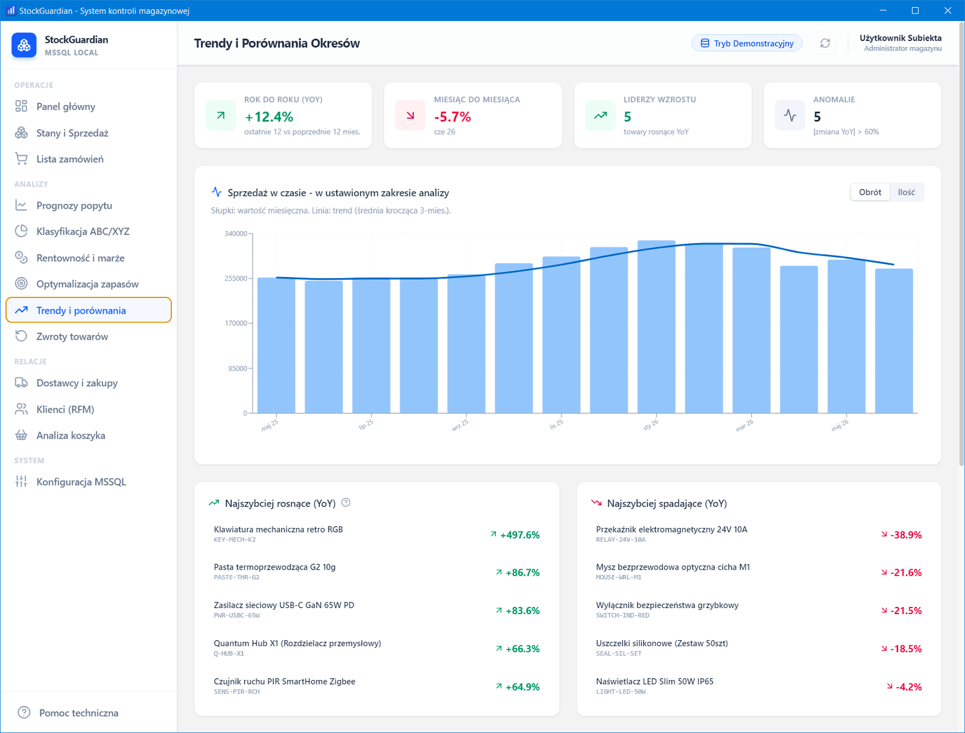Click the vertical page scrollbar
Image resolution: width=965 pixels, height=733 pixels.
[x=961, y=244]
